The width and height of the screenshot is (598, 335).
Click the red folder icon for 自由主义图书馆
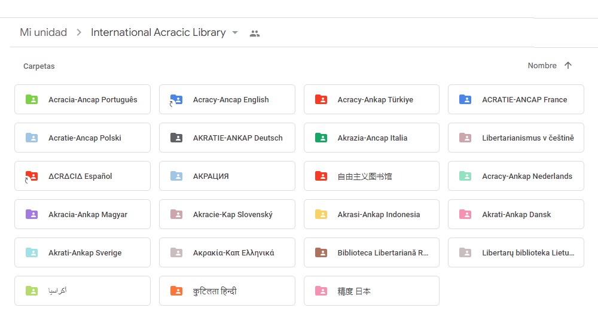(321, 176)
